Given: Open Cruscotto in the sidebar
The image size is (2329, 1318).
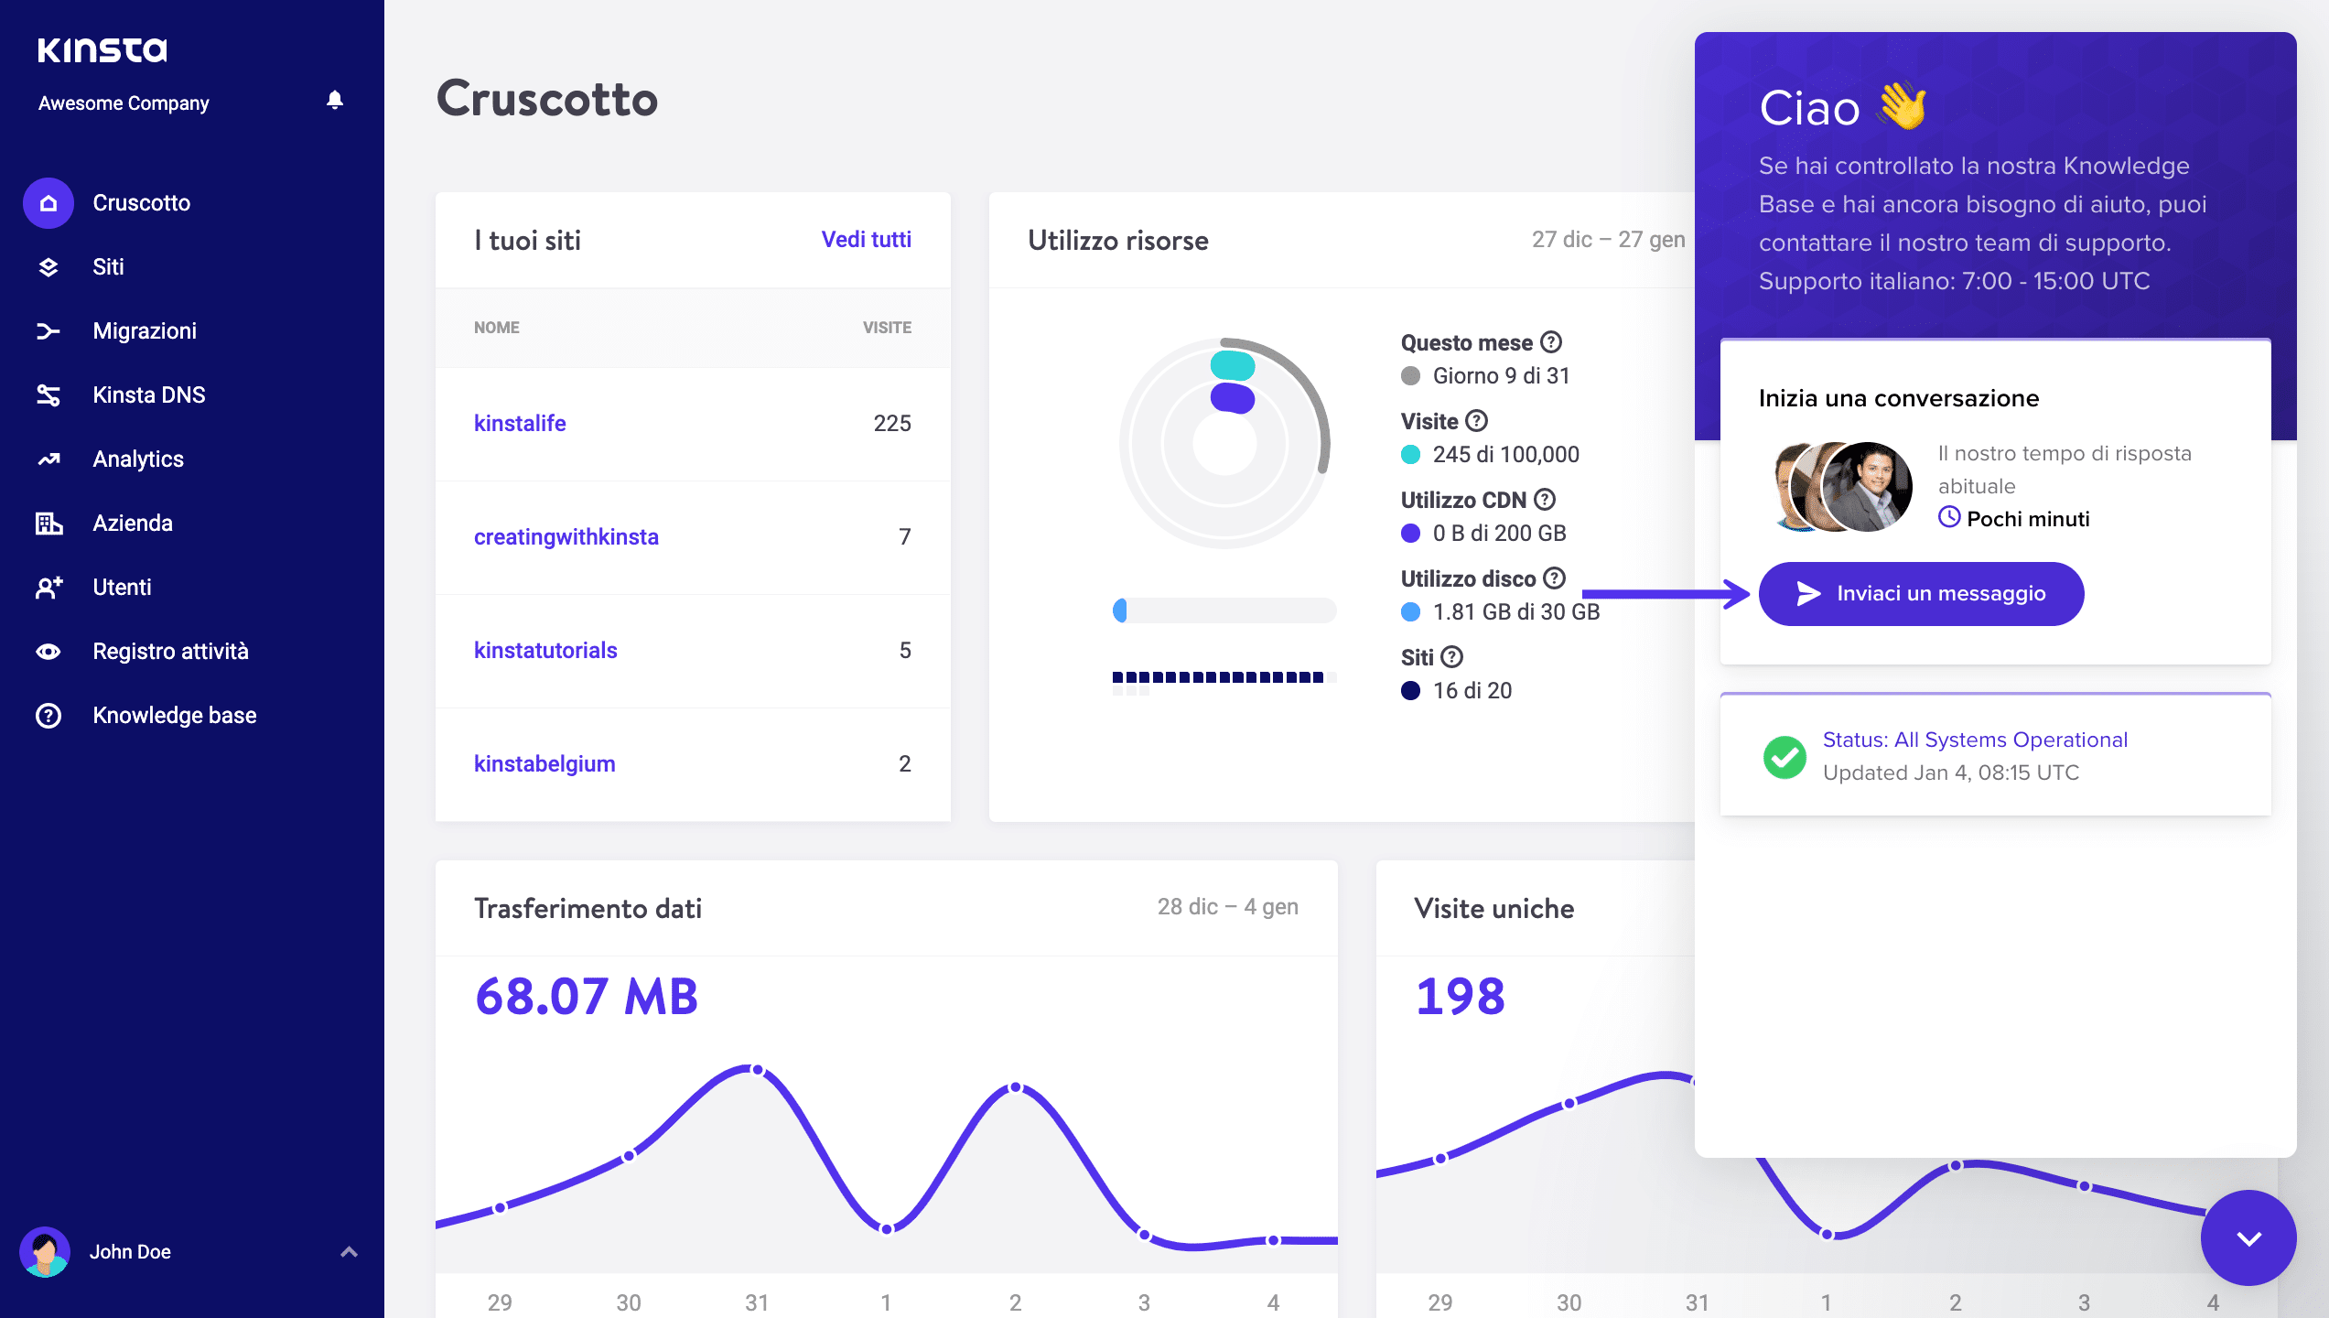Looking at the screenshot, I should click(x=141, y=203).
